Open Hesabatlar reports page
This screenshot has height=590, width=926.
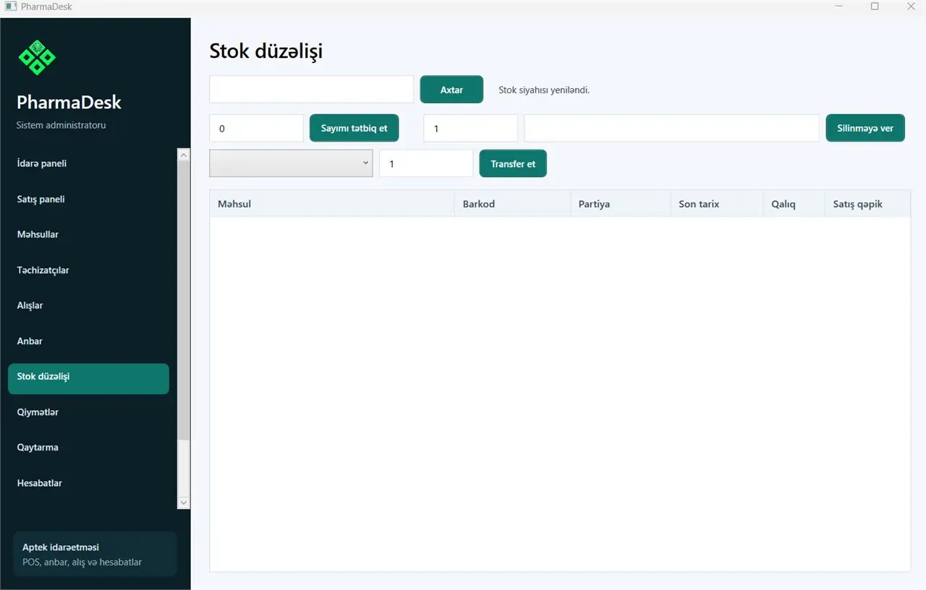tap(88, 483)
